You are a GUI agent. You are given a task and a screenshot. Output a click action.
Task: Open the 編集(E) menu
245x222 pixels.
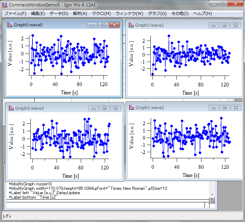pos(38,14)
